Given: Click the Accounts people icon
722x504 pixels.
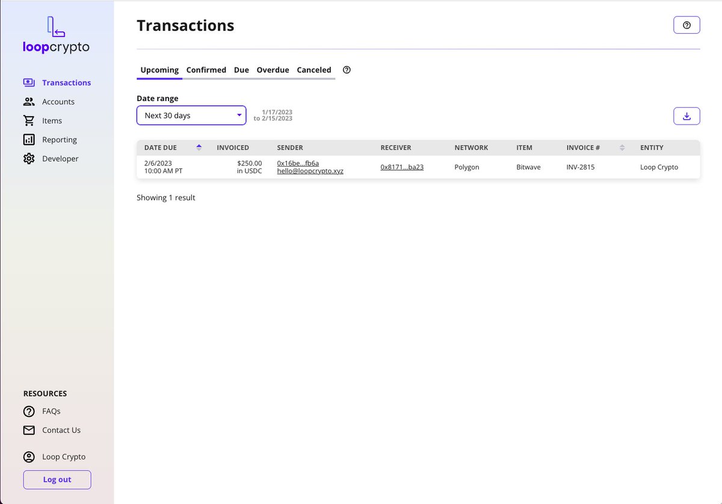Looking at the screenshot, I should (x=29, y=102).
